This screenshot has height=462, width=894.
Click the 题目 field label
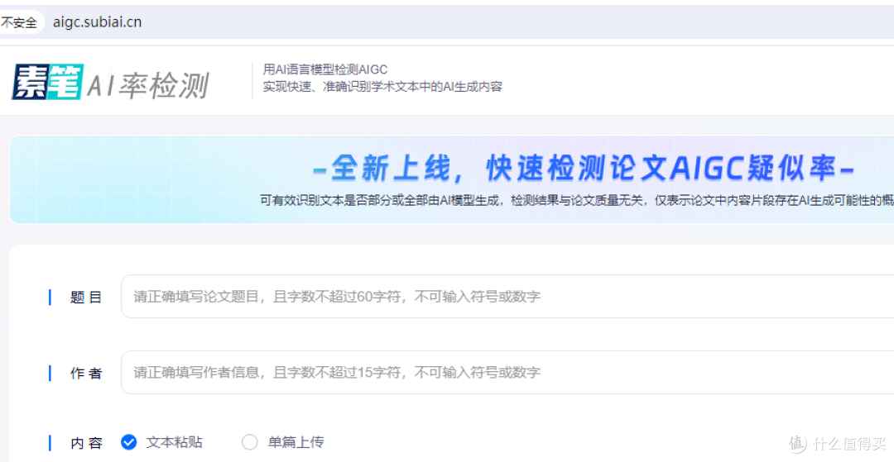(x=86, y=297)
